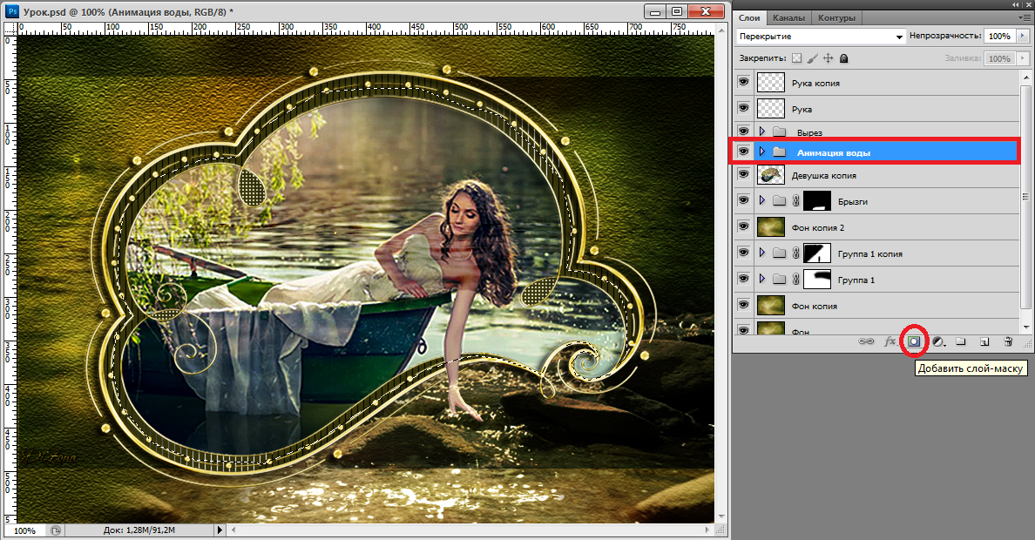Click the lock position move icon
Image resolution: width=1035 pixels, height=540 pixels.
(828, 58)
